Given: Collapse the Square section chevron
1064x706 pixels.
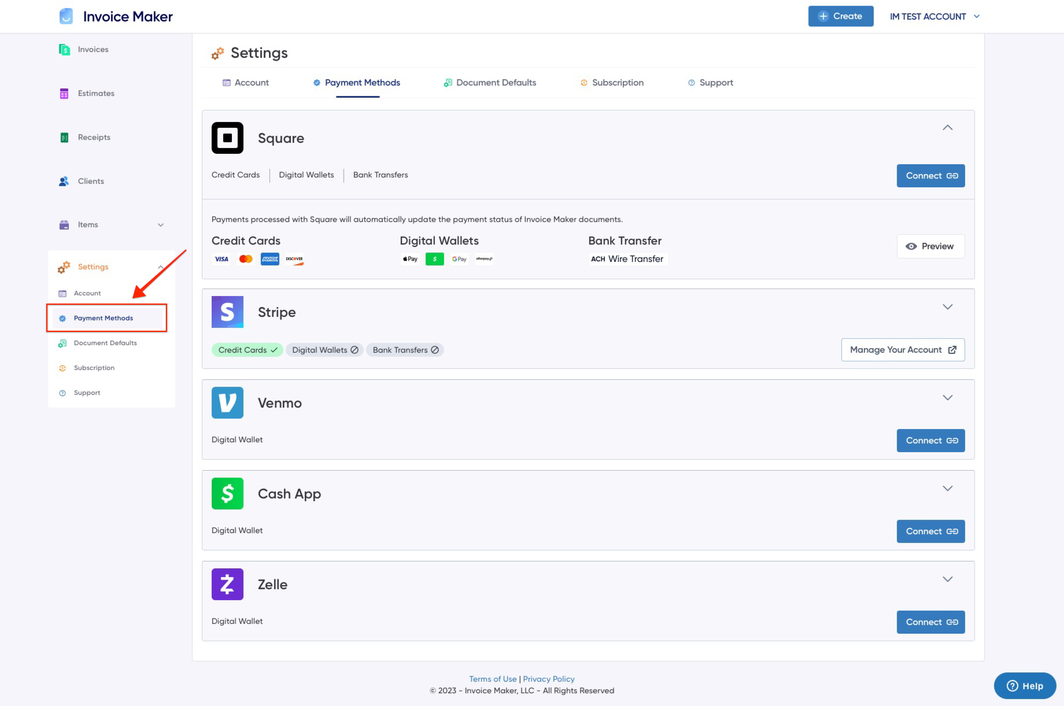Looking at the screenshot, I should click(x=947, y=128).
